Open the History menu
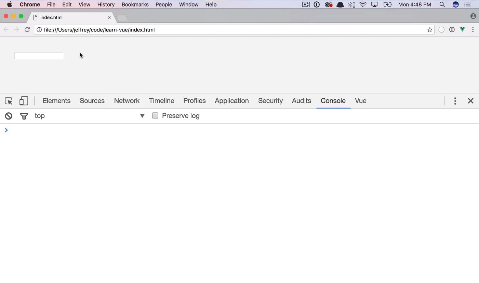The width and height of the screenshot is (479, 283). point(106,4)
